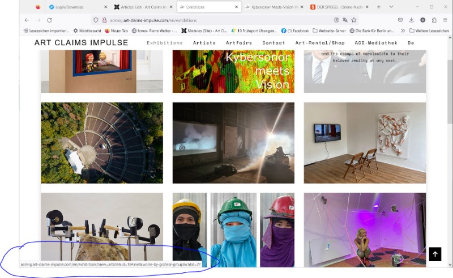Open the account profile icon
The width and height of the screenshot is (453, 278).
[x=422, y=20]
